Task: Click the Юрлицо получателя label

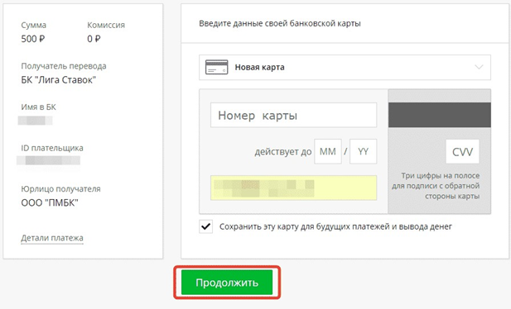Action: tap(61, 189)
